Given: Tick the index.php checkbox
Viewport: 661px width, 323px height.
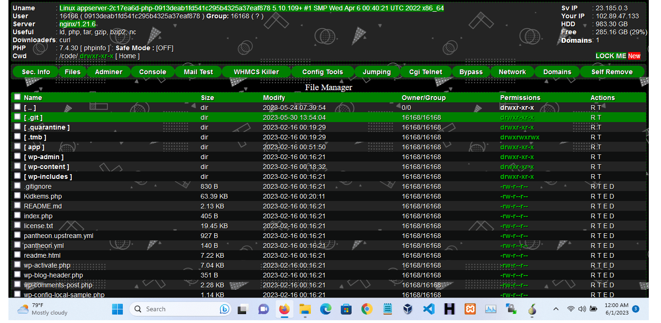Looking at the screenshot, I should click(17, 215).
